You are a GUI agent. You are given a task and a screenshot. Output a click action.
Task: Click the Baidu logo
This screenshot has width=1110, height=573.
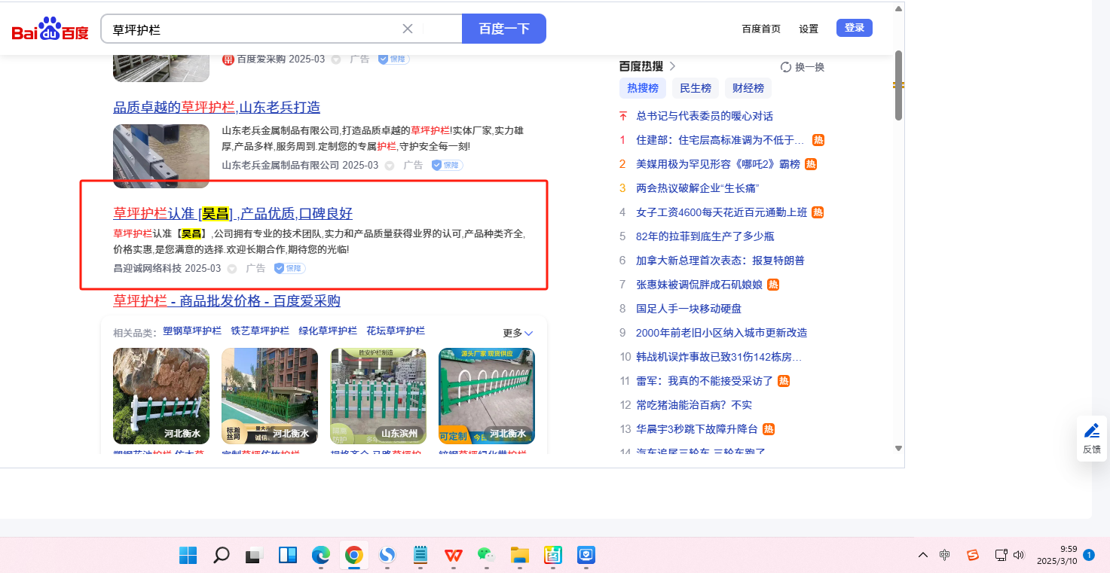click(50, 30)
